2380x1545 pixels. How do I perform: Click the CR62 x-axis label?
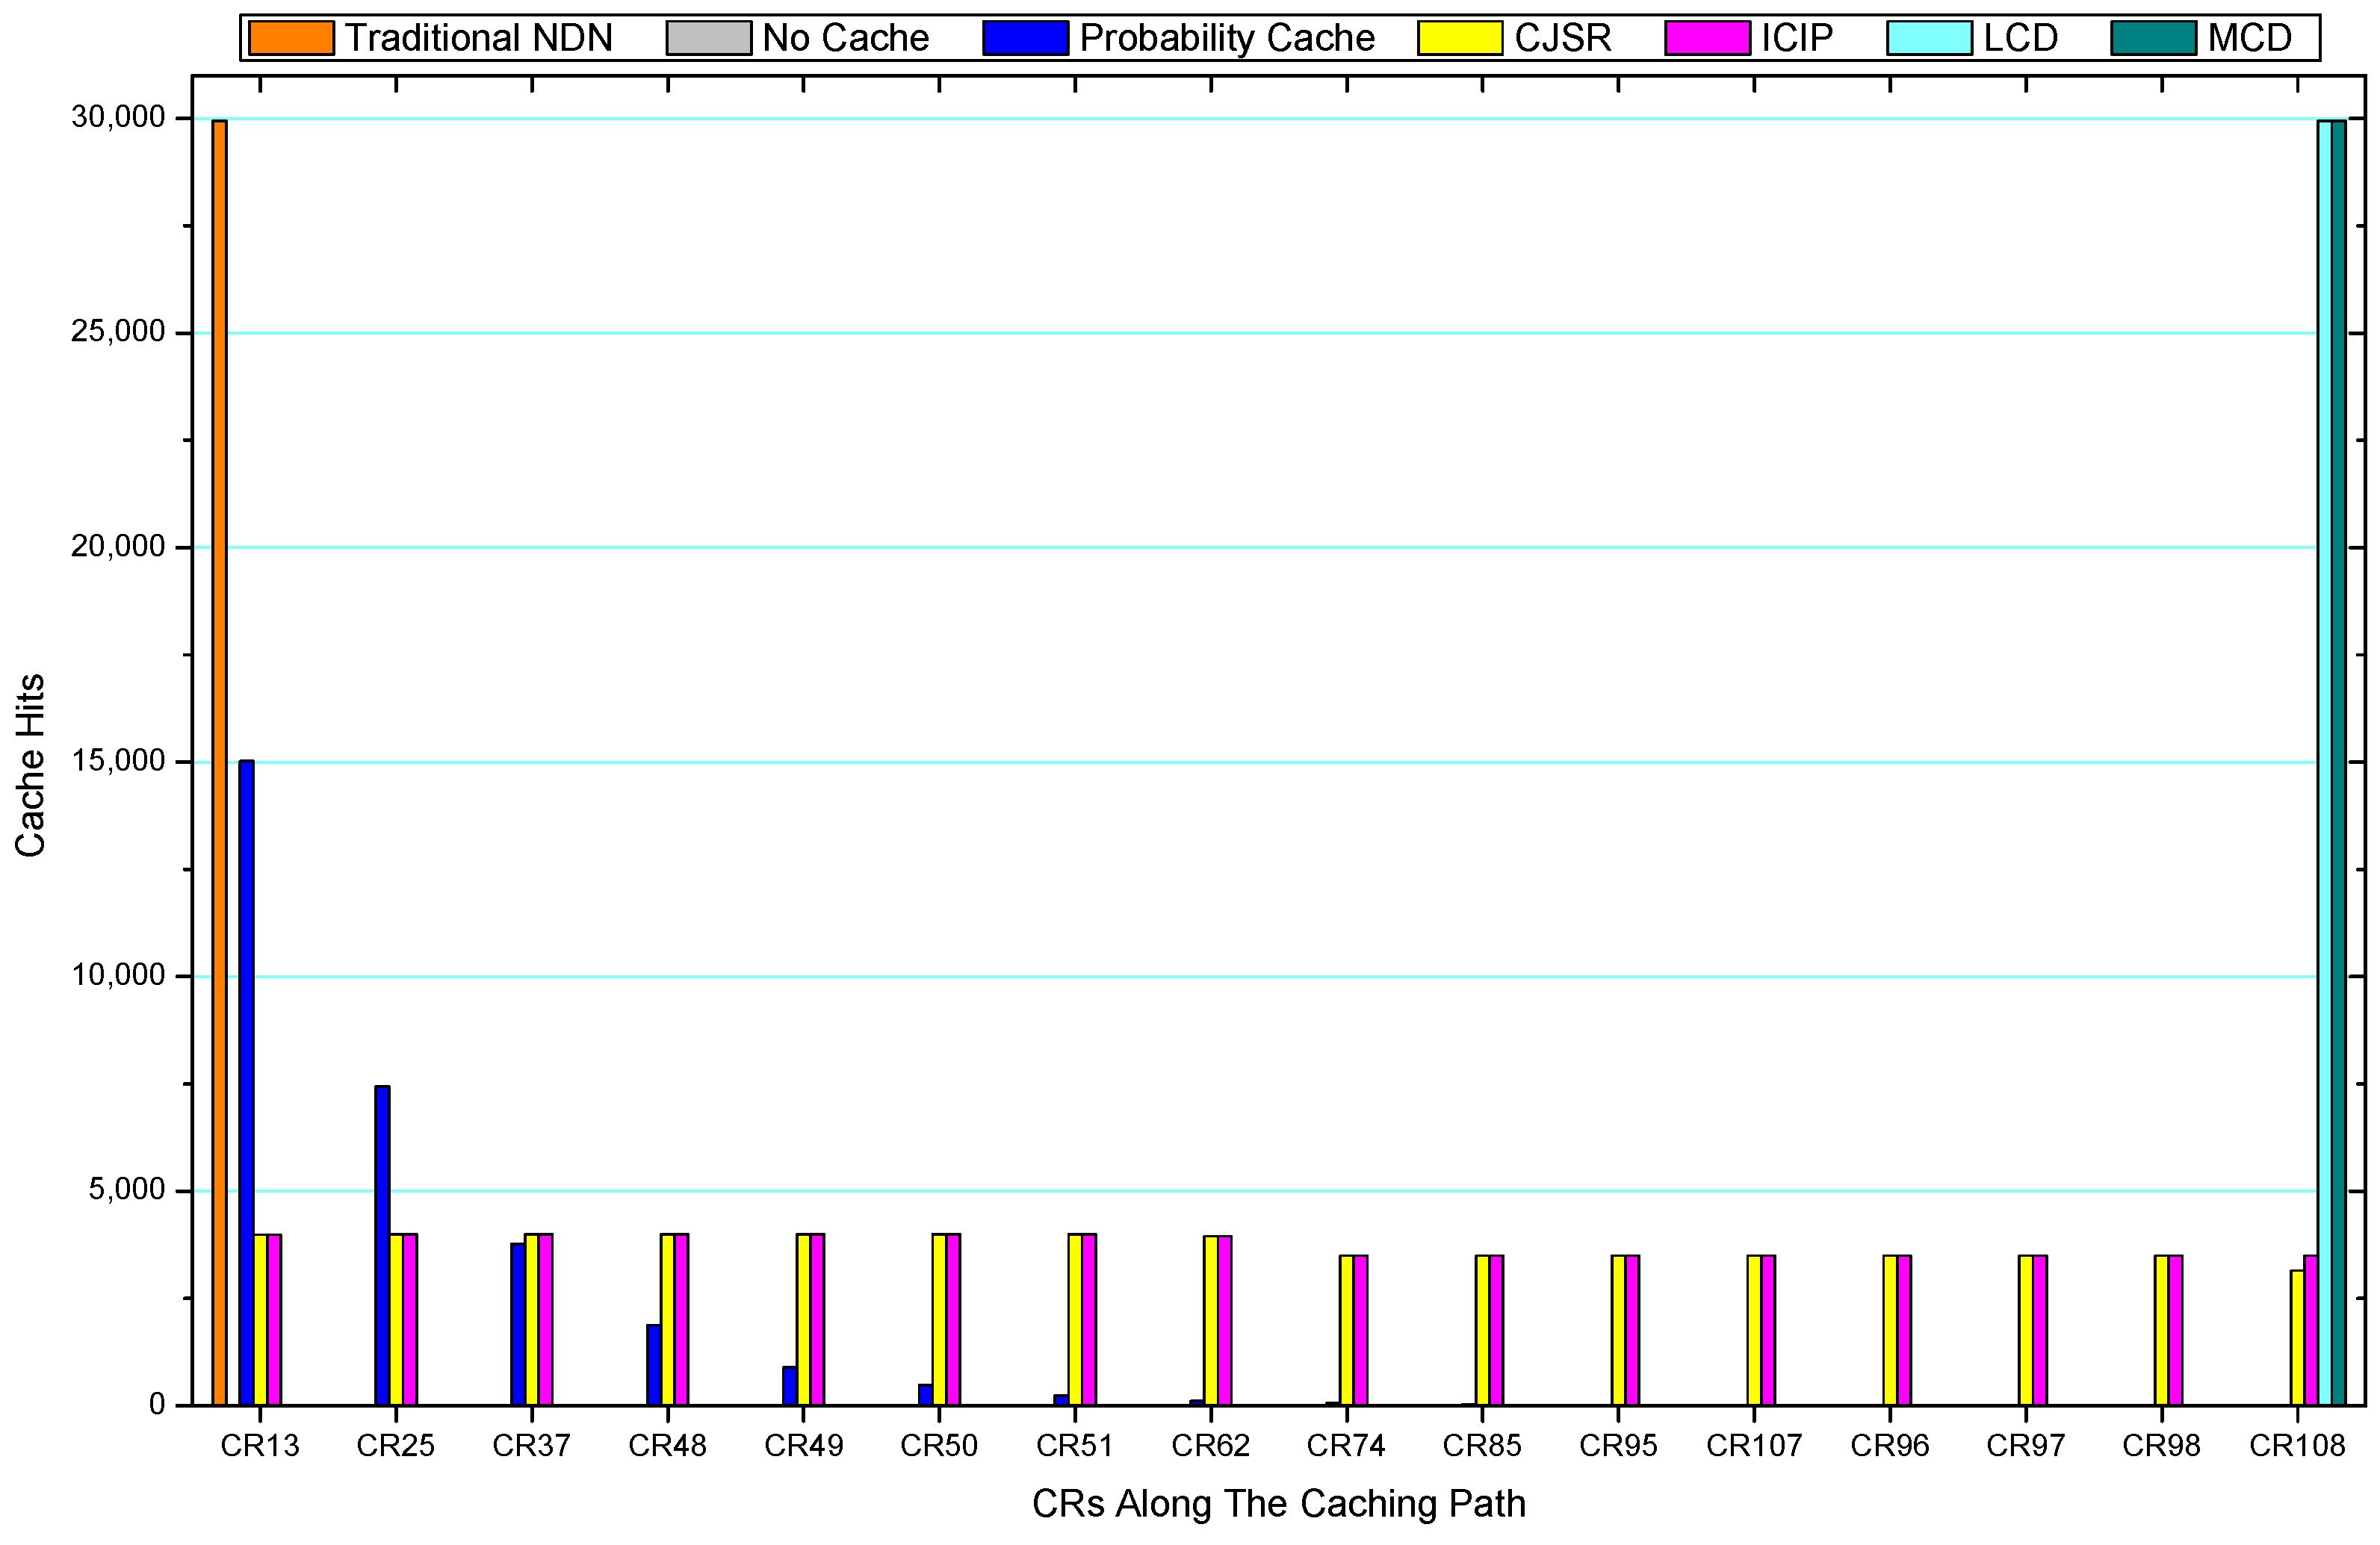(x=1210, y=1446)
